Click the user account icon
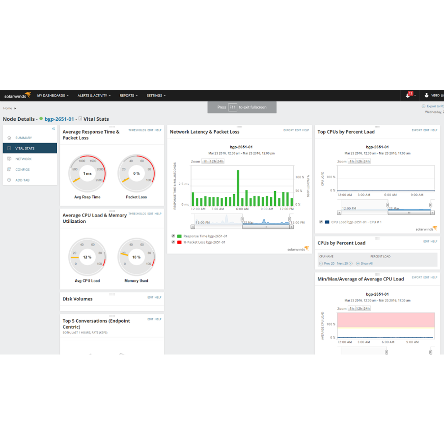This screenshot has height=444, width=444. 426,95
